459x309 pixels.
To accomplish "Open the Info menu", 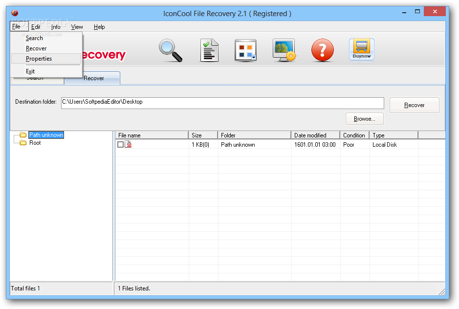I will pyautogui.click(x=56, y=27).
